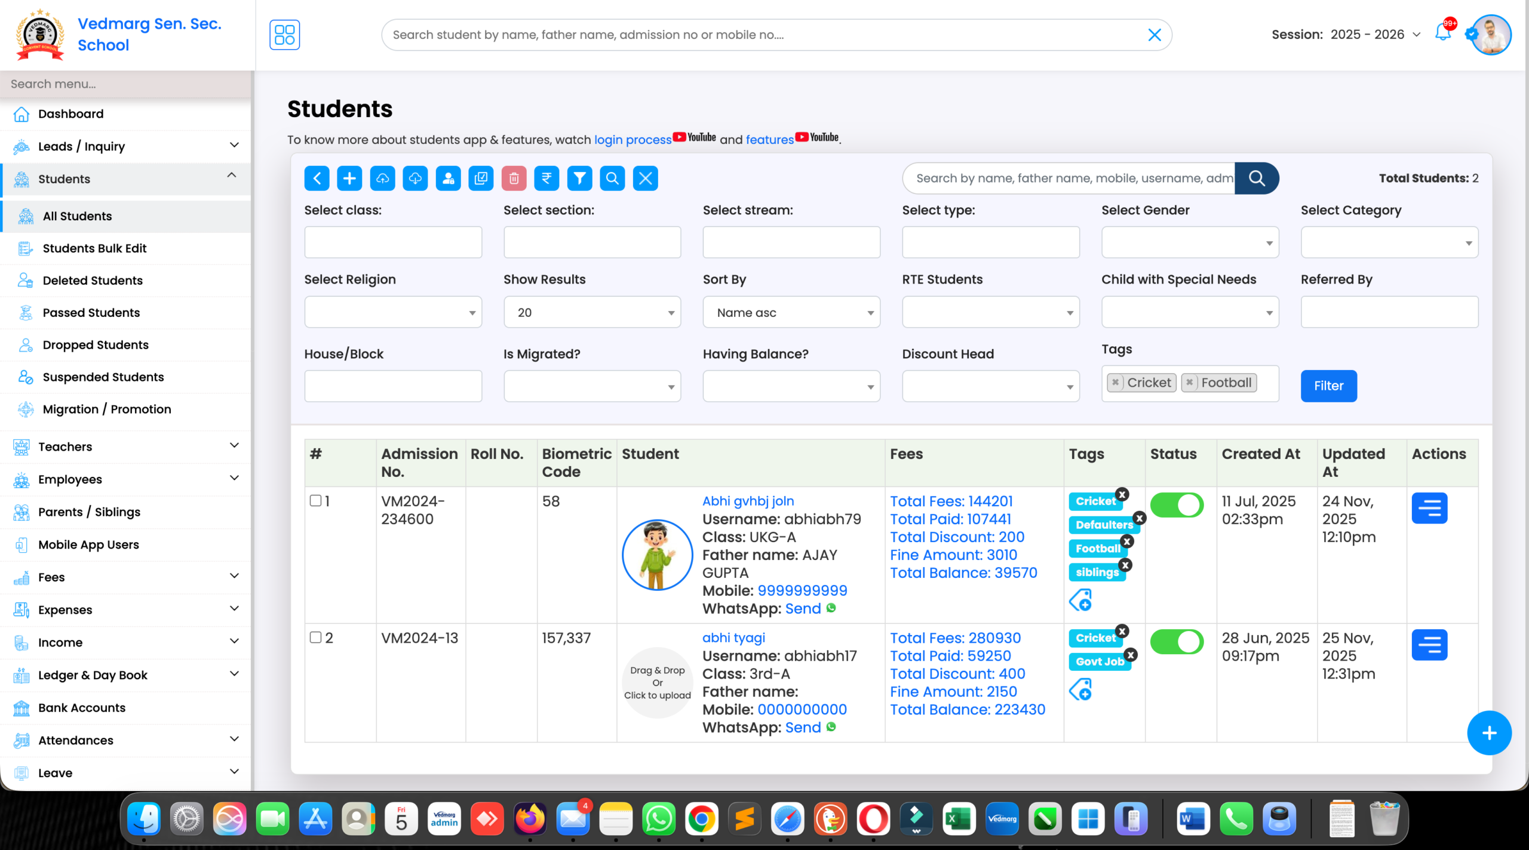Expand the Fees section in the sidebar
The height and width of the screenshot is (850, 1529).
click(126, 577)
